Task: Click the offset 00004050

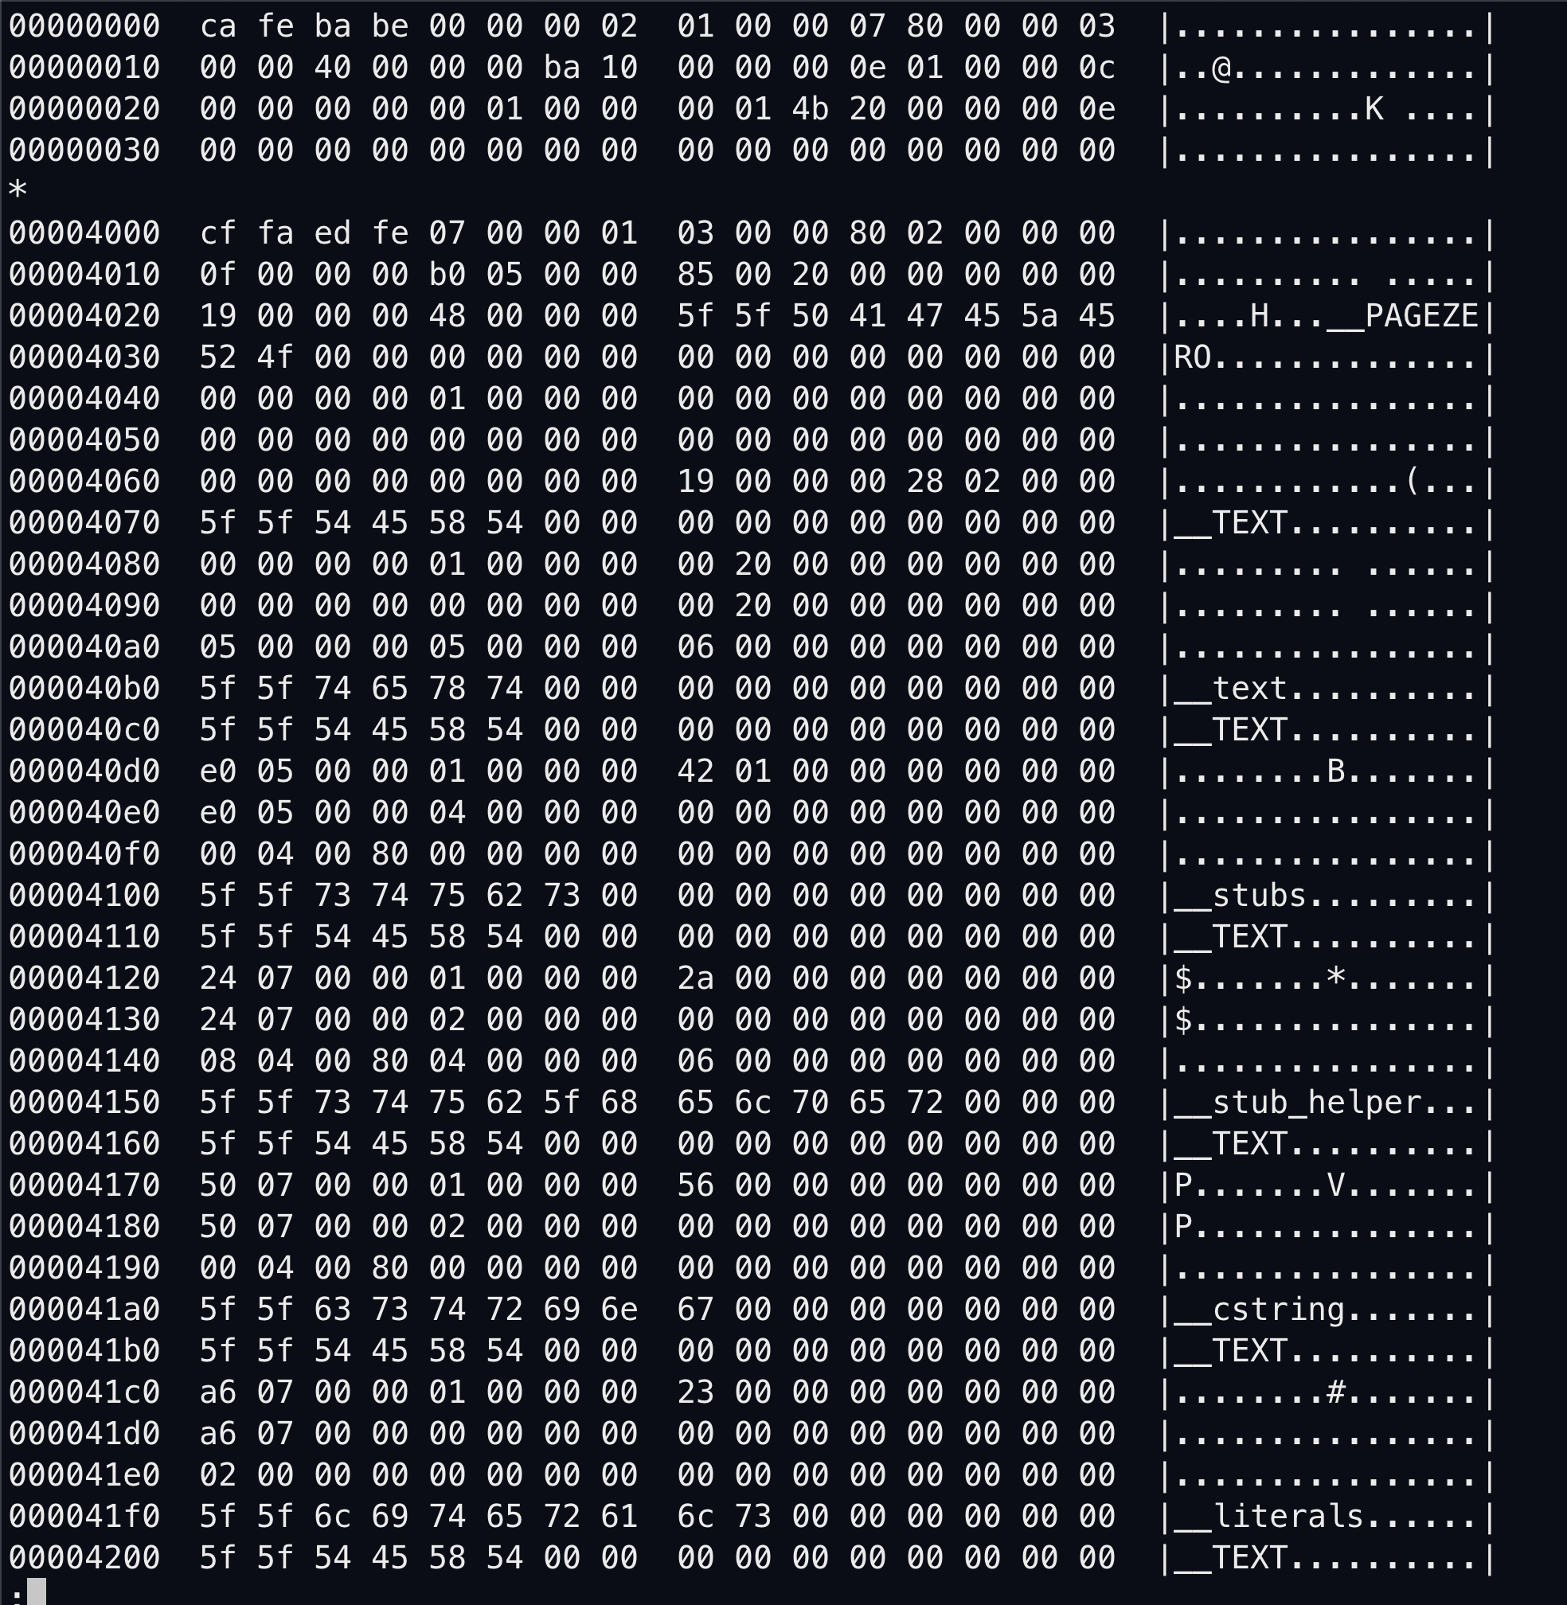Action: click(84, 439)
